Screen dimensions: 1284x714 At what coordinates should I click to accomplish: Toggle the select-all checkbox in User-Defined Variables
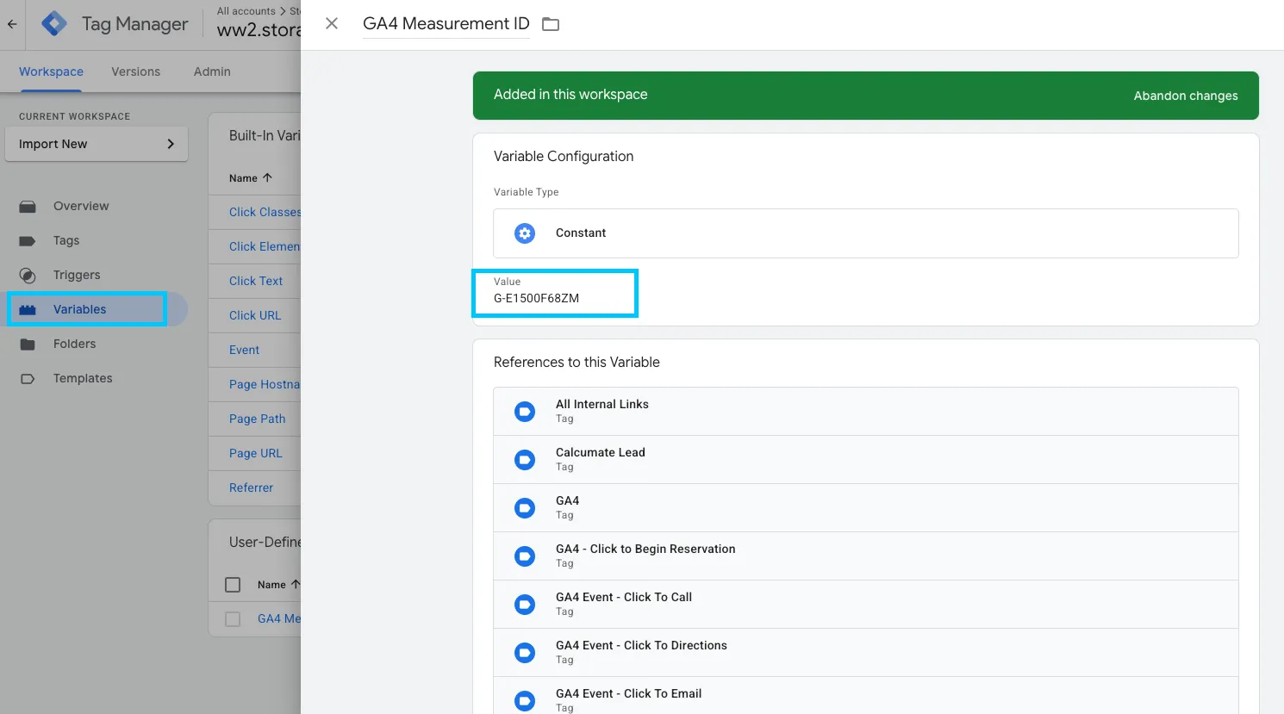click(233, 585)
